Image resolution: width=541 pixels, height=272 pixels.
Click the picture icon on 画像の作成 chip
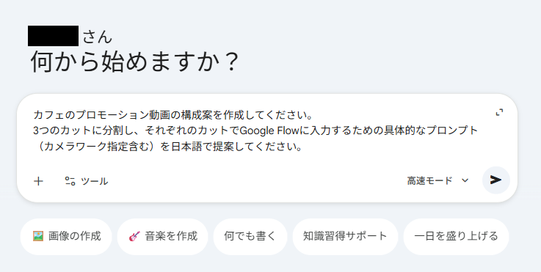[x=38, y=236]
